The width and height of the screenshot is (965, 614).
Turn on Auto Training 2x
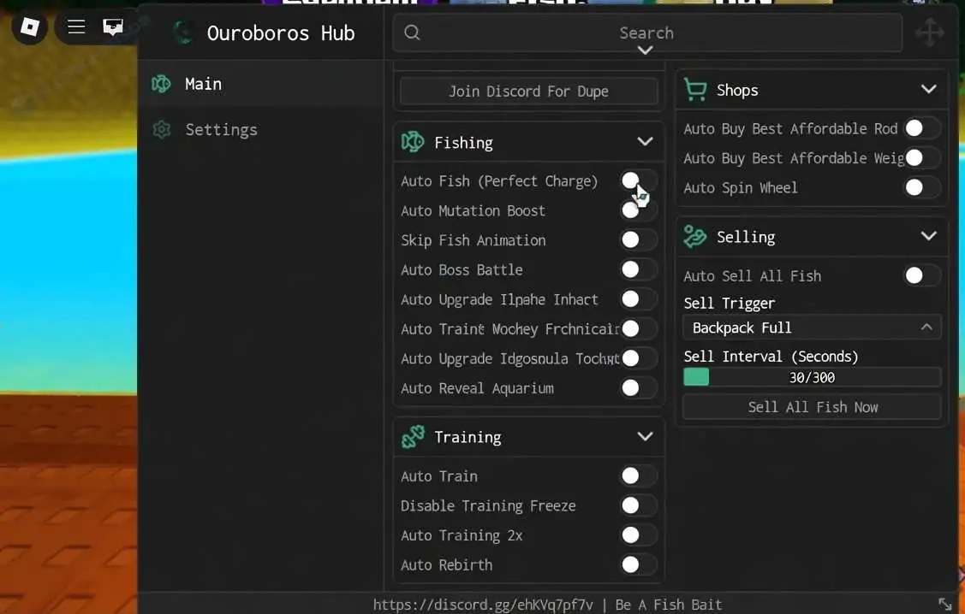coord(638,534)
